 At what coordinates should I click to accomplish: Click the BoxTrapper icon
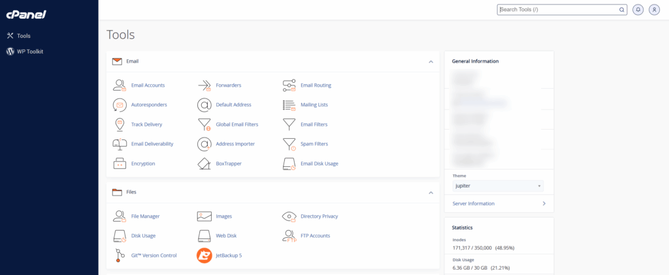click(x=204, y=164)
